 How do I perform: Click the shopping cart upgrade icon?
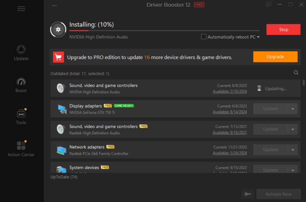58,57
